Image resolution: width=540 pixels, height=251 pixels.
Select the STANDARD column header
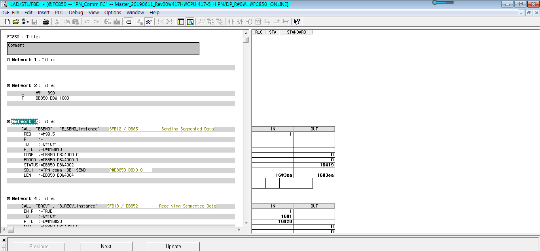(296, 32)
